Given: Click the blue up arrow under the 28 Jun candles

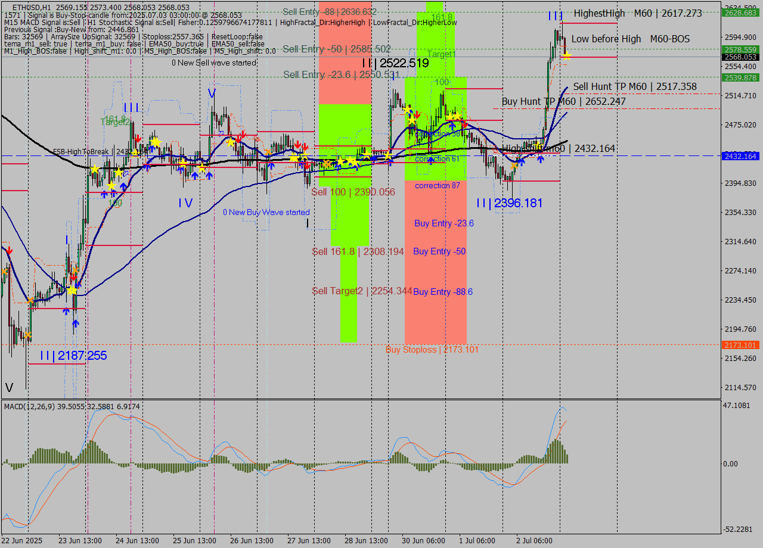Looking at the screenshot, I should click(357, 166).
